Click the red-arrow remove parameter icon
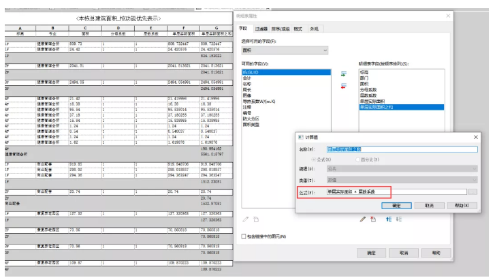Viewport: 495px width, 280px height. [344, 86]
